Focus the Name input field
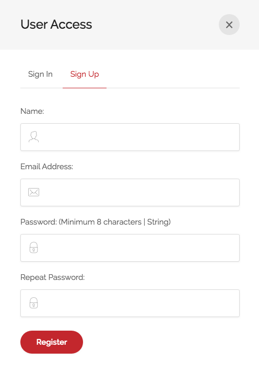Screen dimensions: 259x374 (x=130, y=137)
